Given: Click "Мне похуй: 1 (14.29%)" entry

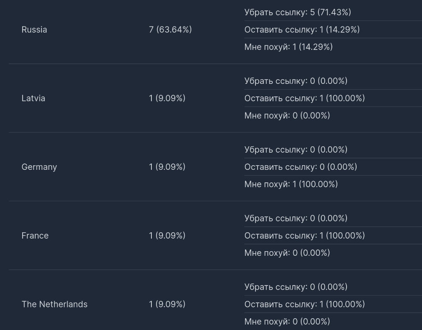Looking at the screenshot, I should (x=288, y=47).
